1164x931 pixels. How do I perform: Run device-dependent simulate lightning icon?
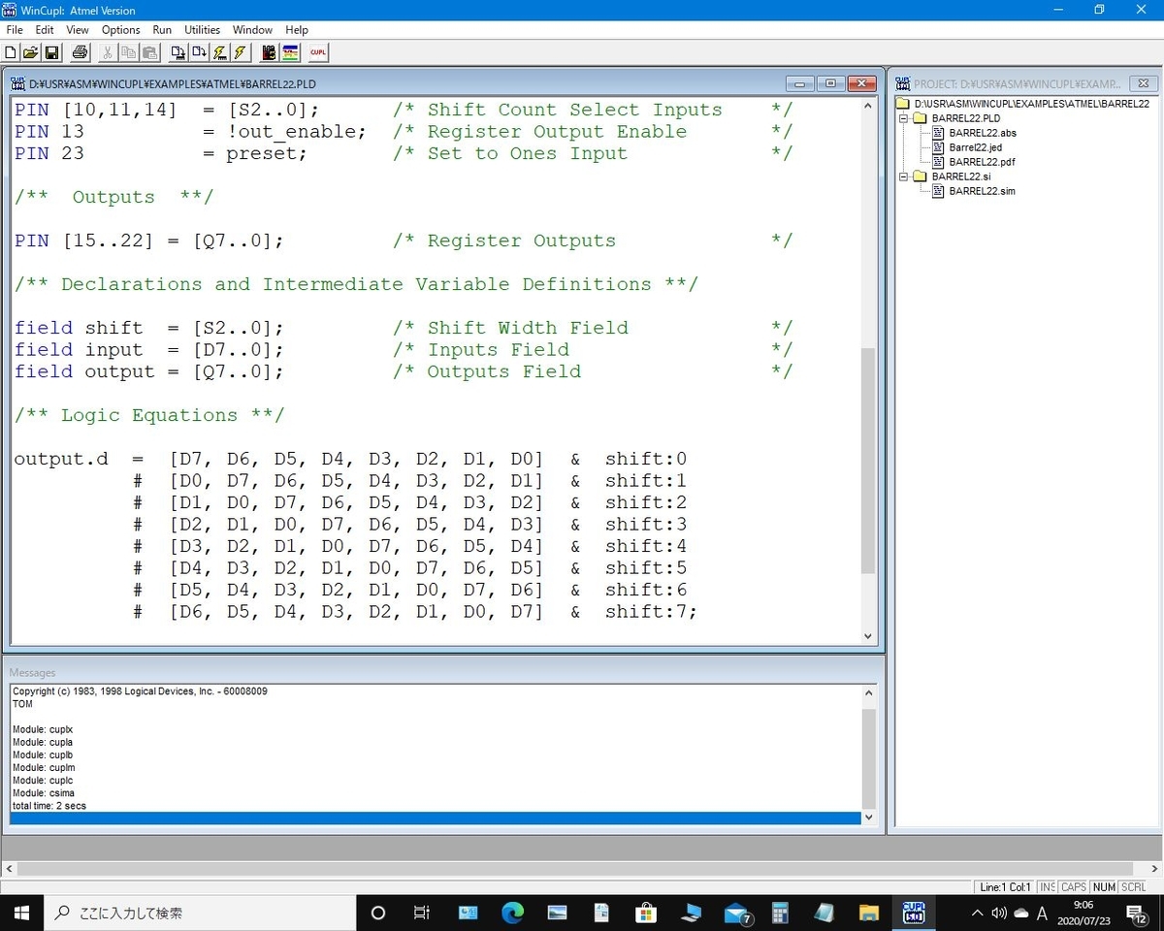tap(220, 52)
